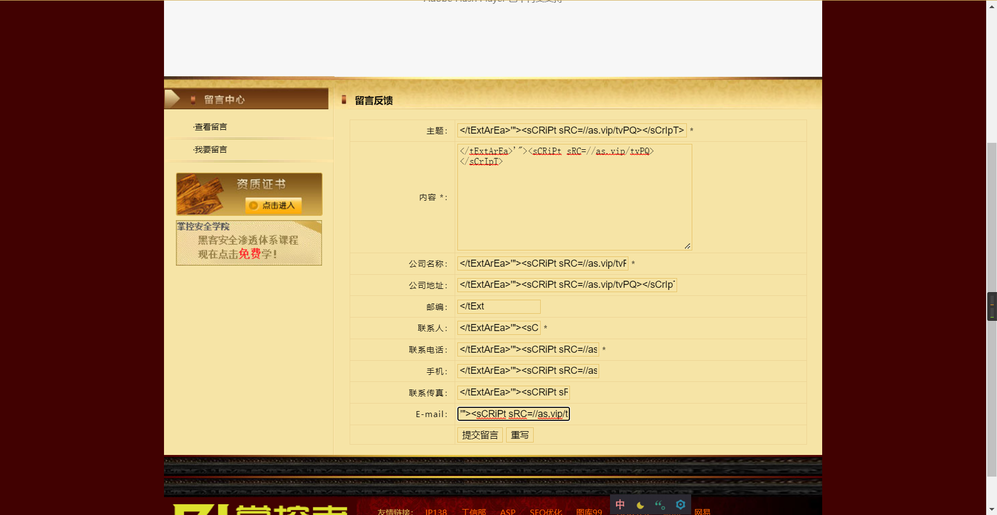Open the SEO优化 footer link
The image size is (997, 515).
click(546, 511)
